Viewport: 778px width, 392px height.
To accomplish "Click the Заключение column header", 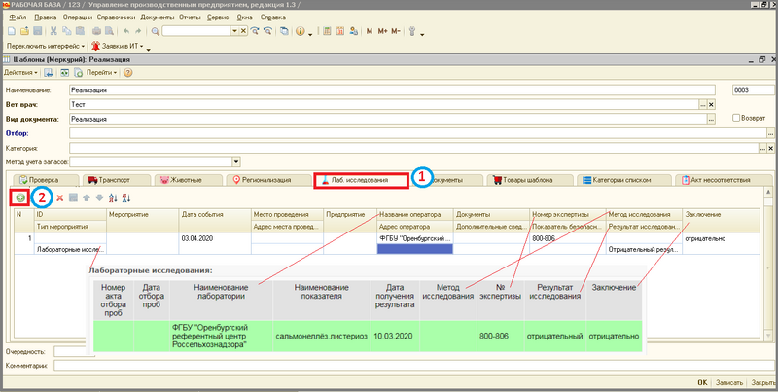I will click(721, 214).
